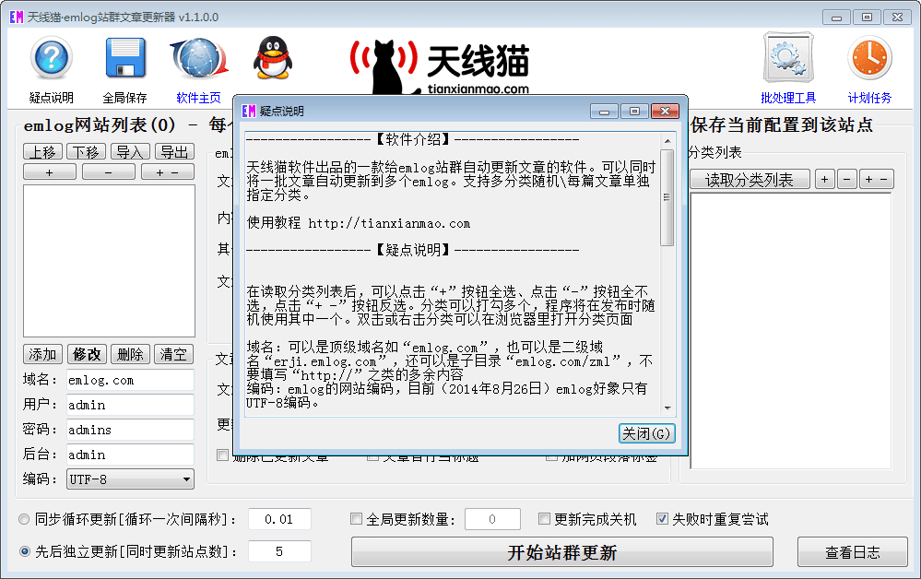921x579 pixels.
Task: Close the 疑点说明 dialog with red X
Action: [x=665, y=111]
